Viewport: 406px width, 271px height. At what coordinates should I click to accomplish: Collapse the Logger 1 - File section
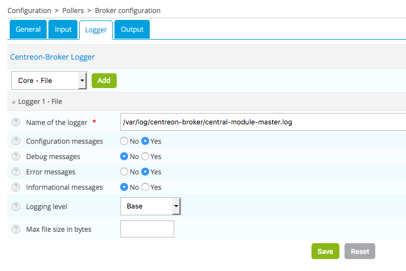coord(14,102)
